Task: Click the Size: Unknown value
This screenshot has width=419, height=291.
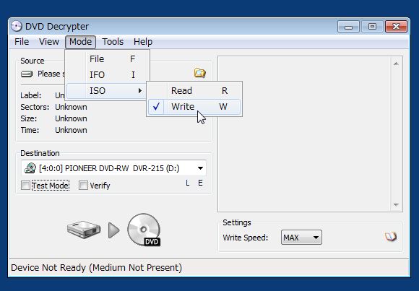Action: [x=71, y=118]
